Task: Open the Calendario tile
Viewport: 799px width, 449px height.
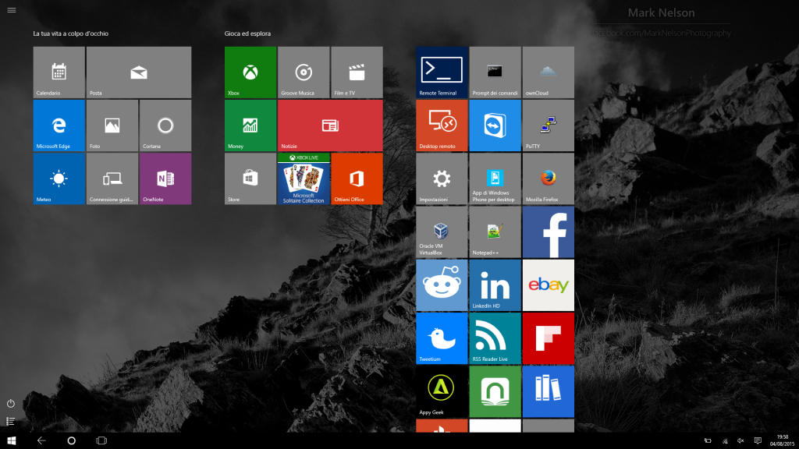Action: (59, 72)
